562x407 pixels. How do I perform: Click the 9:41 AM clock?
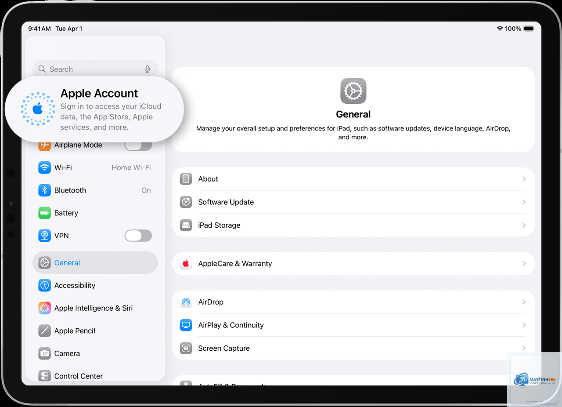pyautogui.click(x=40, y=29)
